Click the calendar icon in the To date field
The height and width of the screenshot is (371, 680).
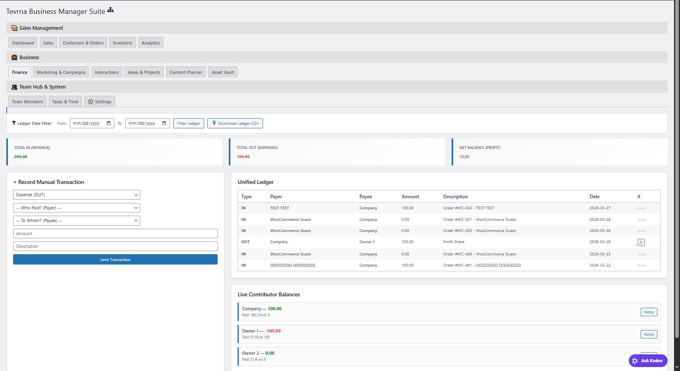click(164, 123)
